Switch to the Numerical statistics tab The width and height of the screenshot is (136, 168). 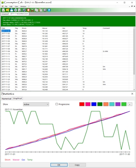[x=6, y=99]
